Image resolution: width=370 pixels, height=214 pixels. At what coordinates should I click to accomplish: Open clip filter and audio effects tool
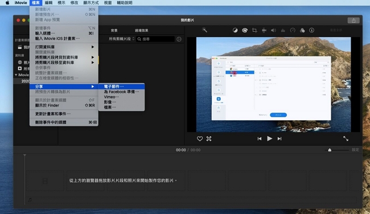point(302,30)
